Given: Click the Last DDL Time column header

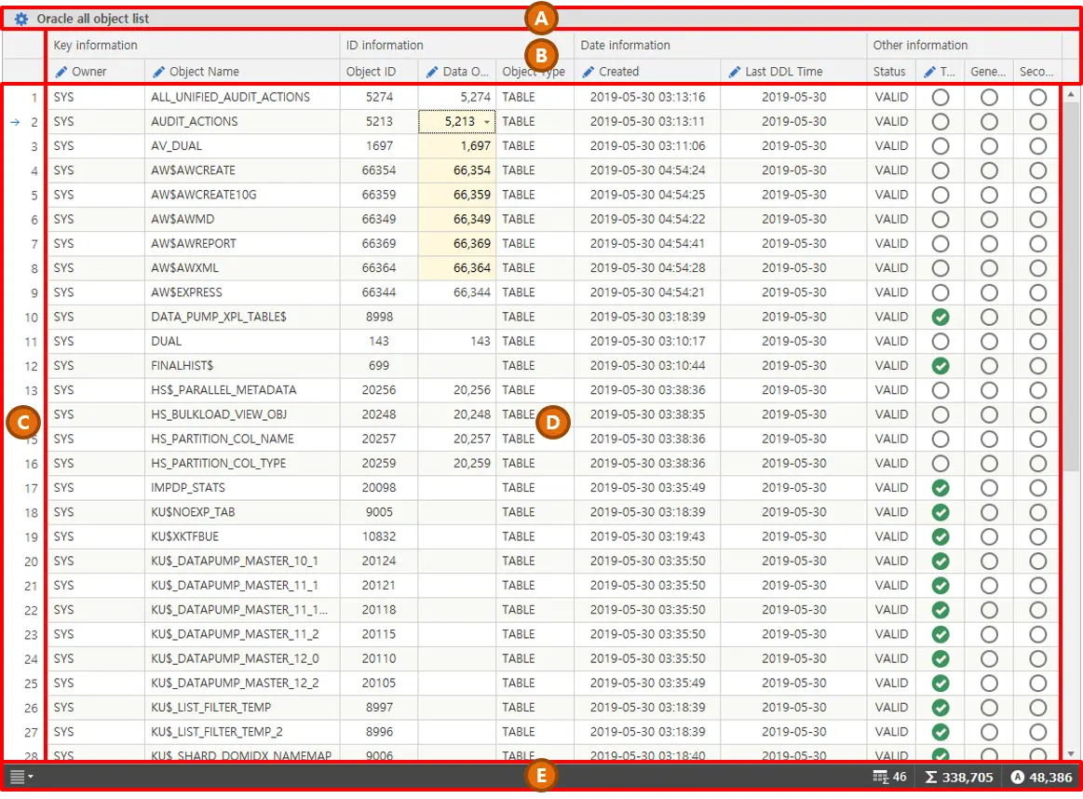Looking at the screenshot, I should tap(792, 71).
